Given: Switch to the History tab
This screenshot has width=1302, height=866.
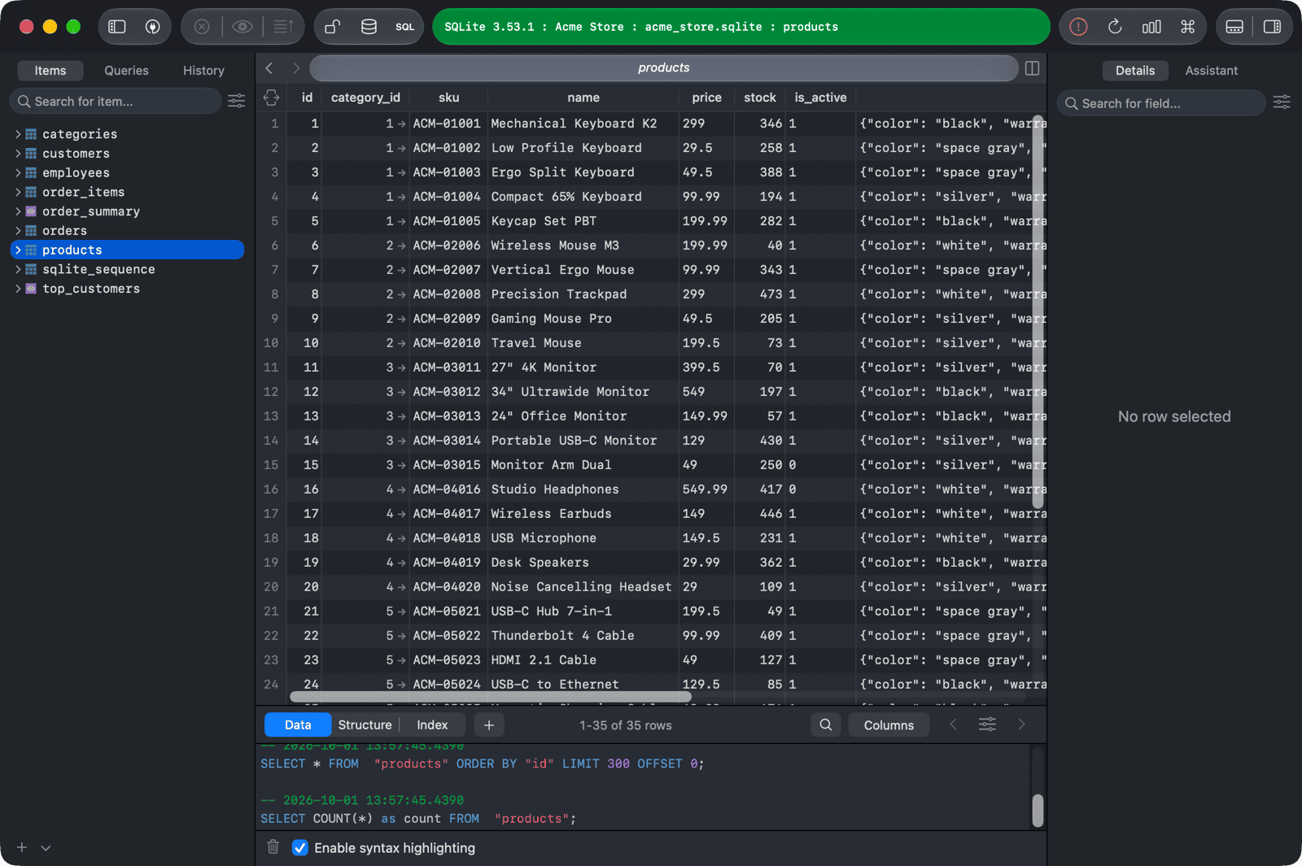Looking at the screenshot, I should [203, 71].
